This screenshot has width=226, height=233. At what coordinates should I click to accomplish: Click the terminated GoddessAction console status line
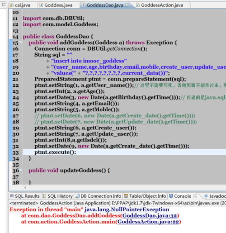coord(118,203)
